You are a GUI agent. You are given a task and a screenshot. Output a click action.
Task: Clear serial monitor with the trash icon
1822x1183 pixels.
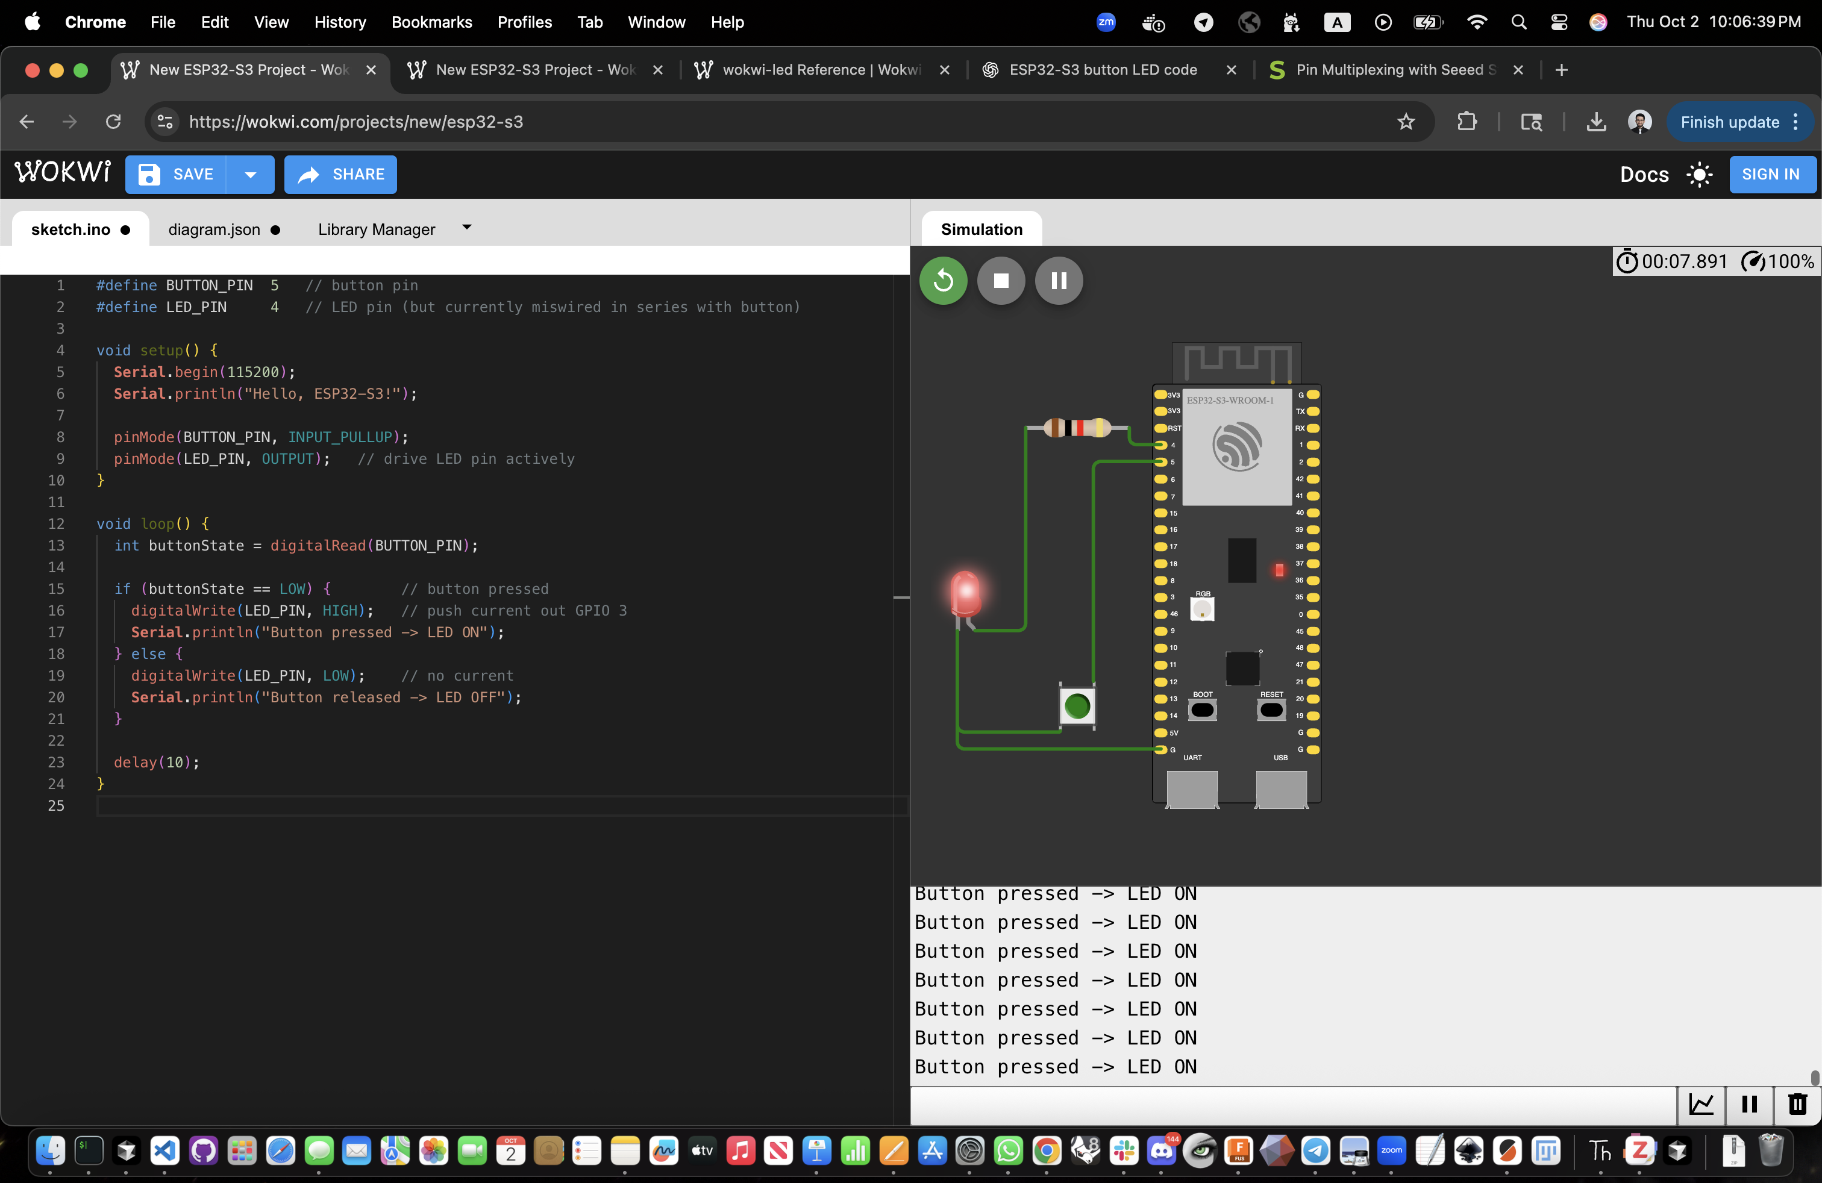click(x=1797, y=1104)
